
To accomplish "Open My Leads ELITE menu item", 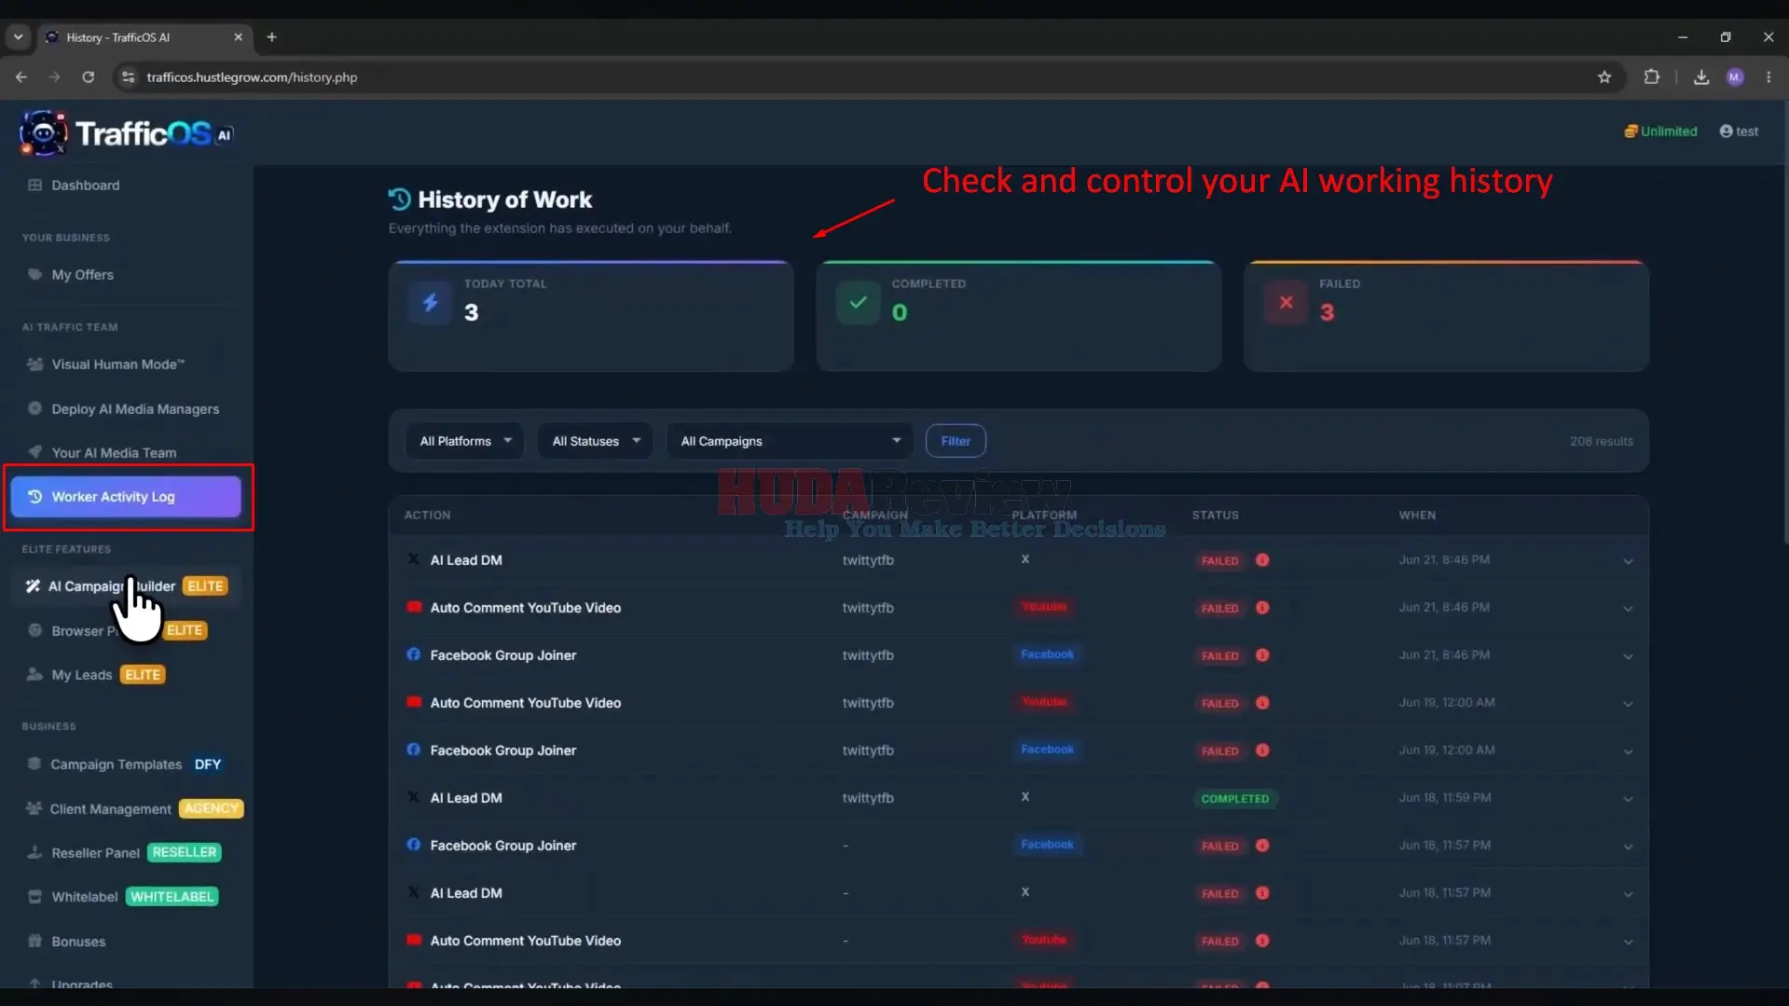I will pos(126,674).
